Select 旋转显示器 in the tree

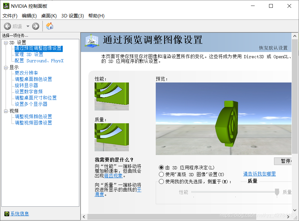[x=26, y=86]
